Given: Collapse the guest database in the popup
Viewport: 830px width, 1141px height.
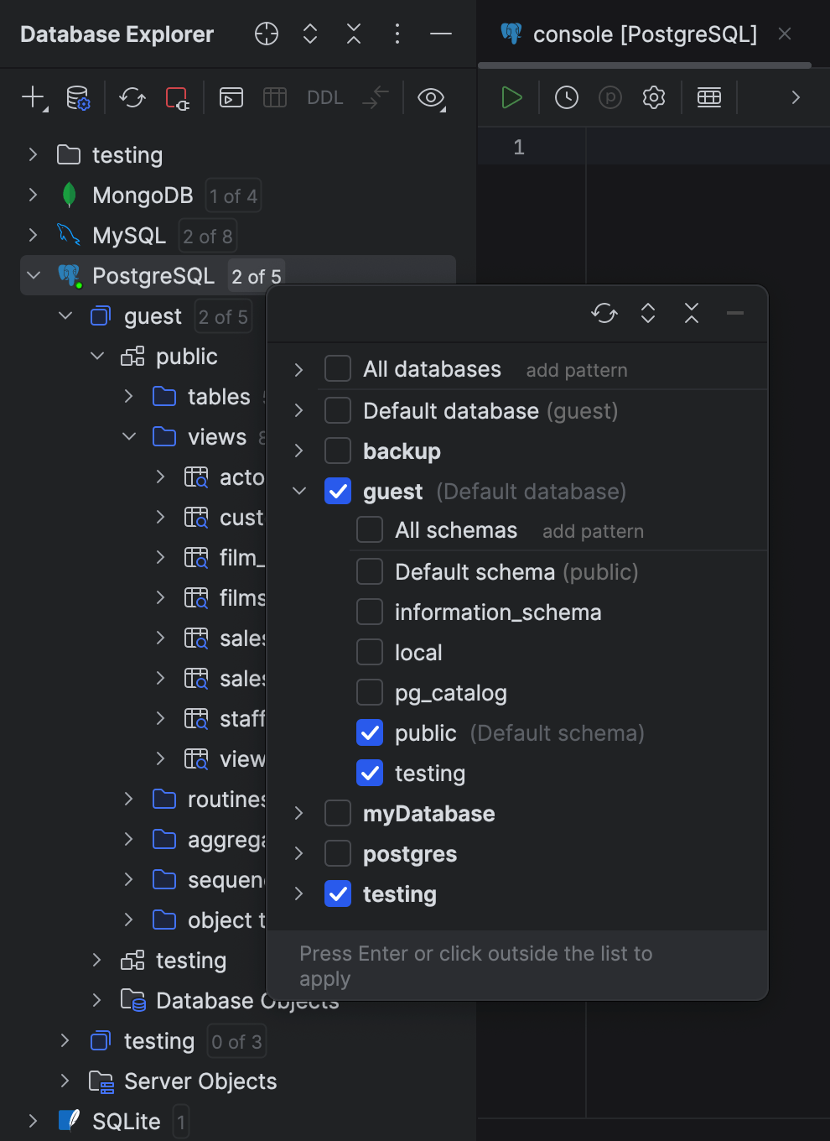Looking at the screenshot, I should click(x=298, y=491).
